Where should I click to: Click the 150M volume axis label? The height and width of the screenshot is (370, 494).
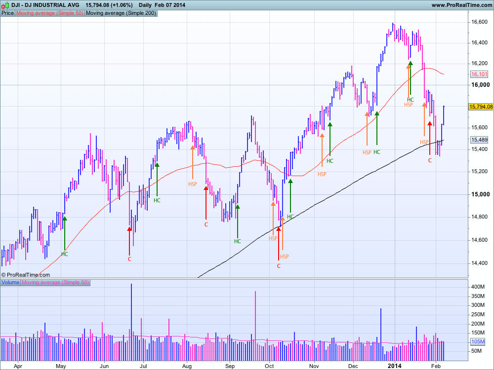(x=478, y=333)
